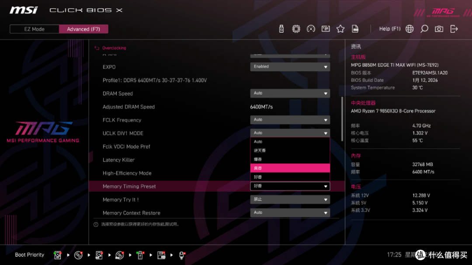Image resolution: width=472 pixels, height=265 pixels.
Task: Select the Profile1 DDR5 6400MT/s row
Action: [154, 80]
